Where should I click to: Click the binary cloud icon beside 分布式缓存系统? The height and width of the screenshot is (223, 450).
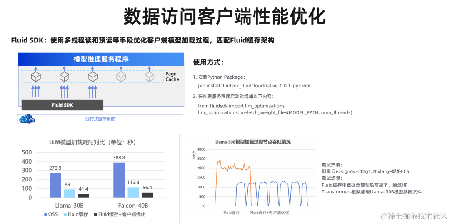26,119
